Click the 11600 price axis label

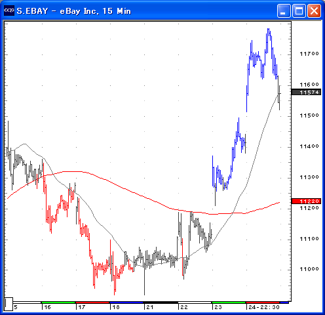[309, 85]
